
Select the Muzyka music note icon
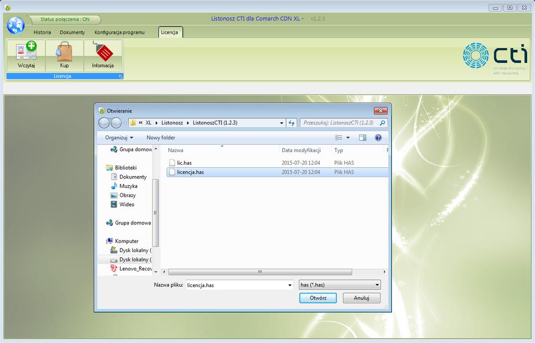[x=114, y=186]
